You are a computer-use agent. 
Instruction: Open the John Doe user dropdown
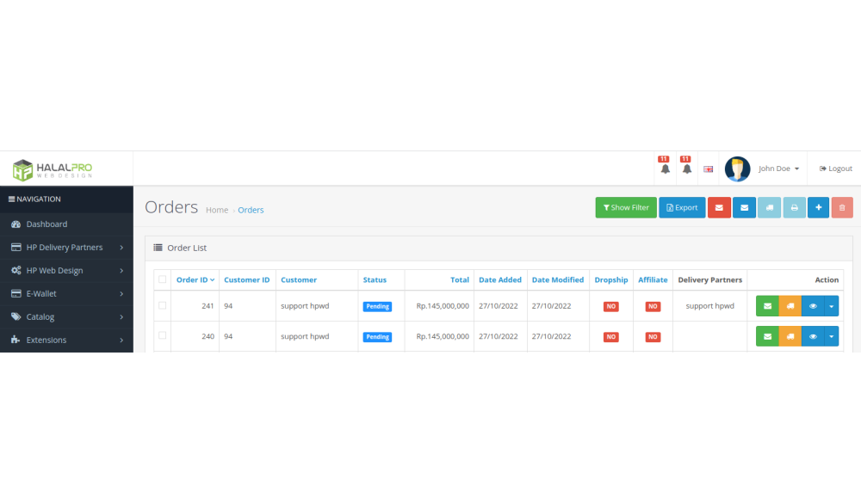(778, 169)
